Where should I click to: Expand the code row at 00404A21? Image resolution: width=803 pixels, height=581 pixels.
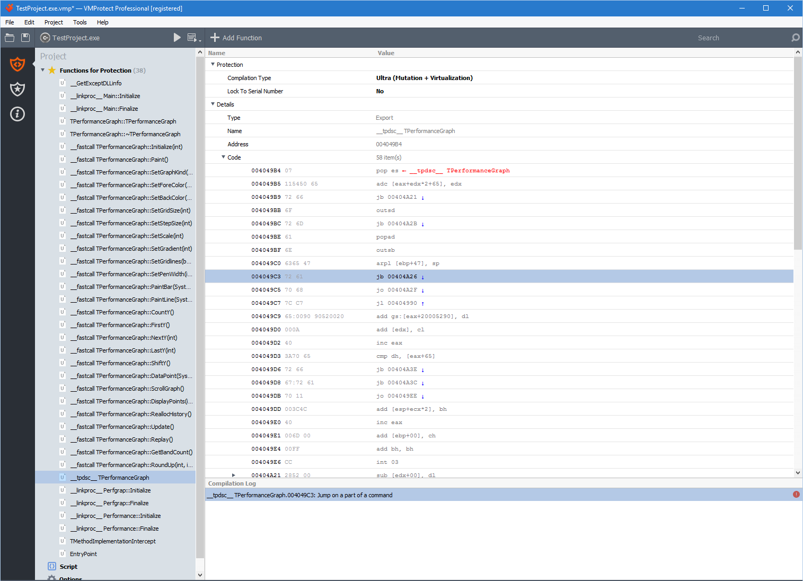click(233, 475)
